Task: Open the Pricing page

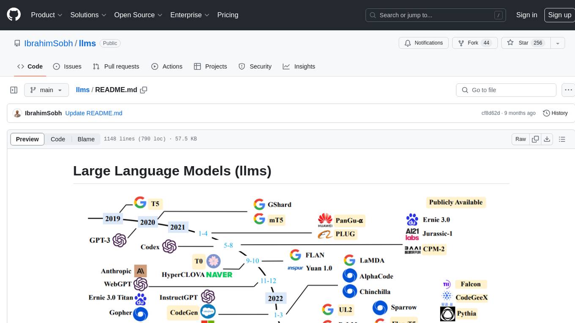Action: tap(228, 15)
